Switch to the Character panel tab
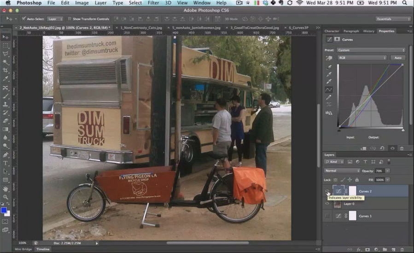The image size is (414, 253). tap(332, 31)
